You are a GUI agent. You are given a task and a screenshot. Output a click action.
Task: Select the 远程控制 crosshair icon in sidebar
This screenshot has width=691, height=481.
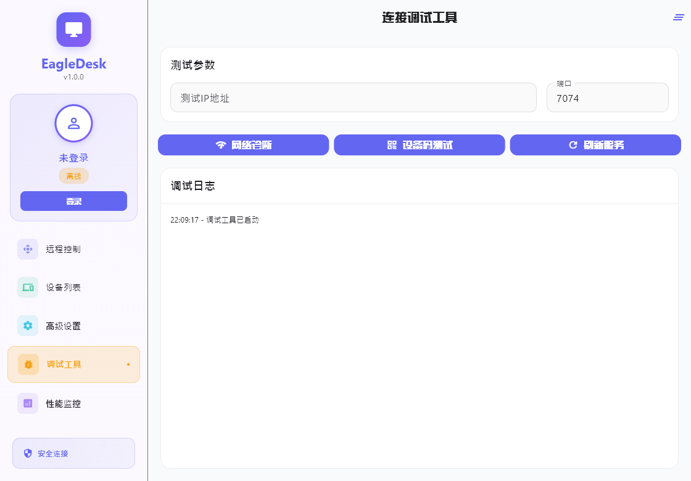tap(28, 249)
